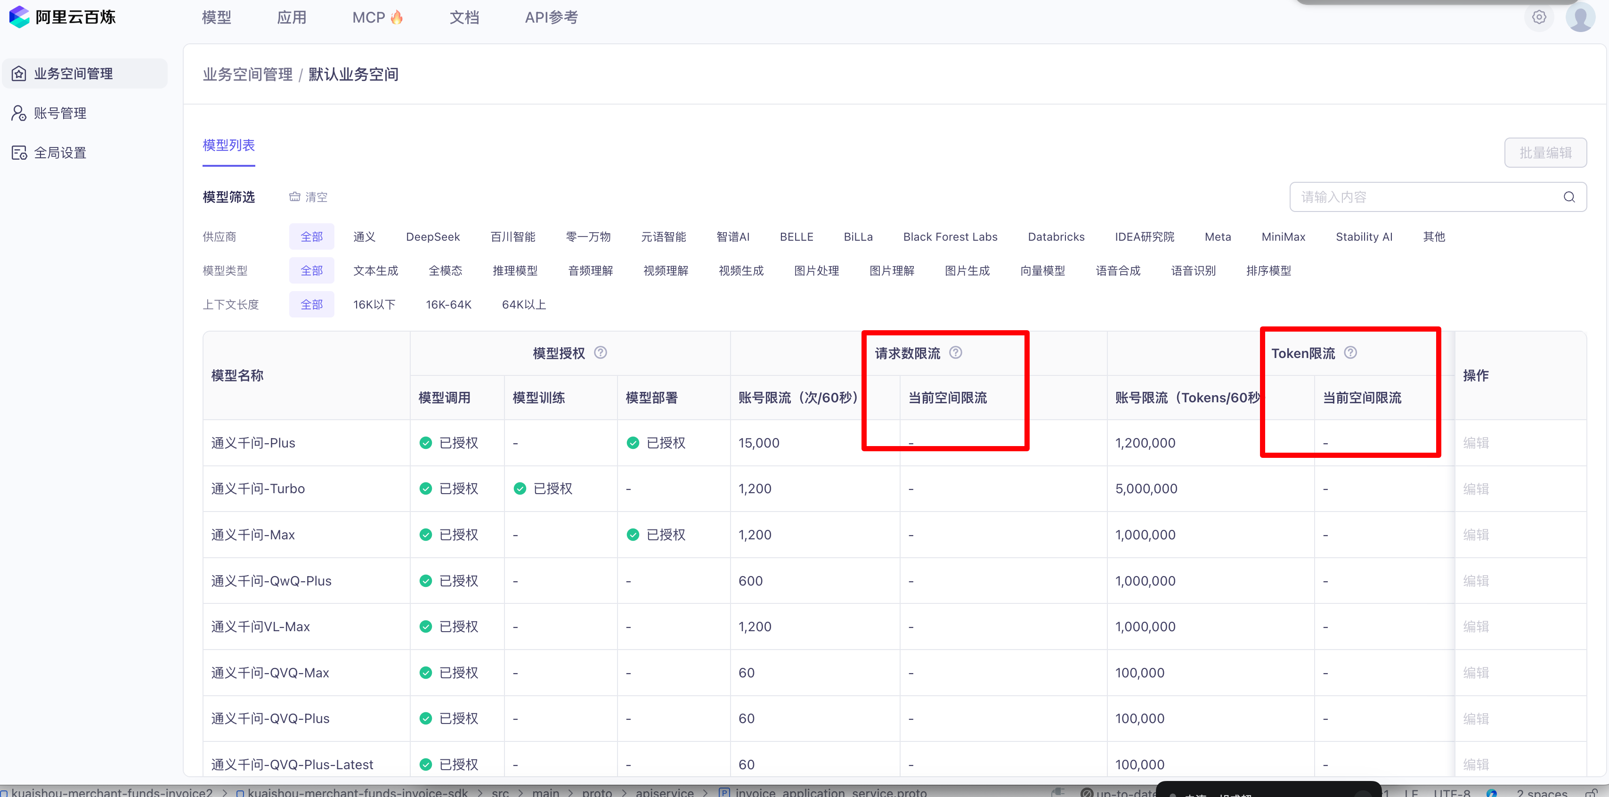Click the help icon next to 模型授权
Image resolution: width=1609 pixels, height=797 pixels.
coord(600,353)
